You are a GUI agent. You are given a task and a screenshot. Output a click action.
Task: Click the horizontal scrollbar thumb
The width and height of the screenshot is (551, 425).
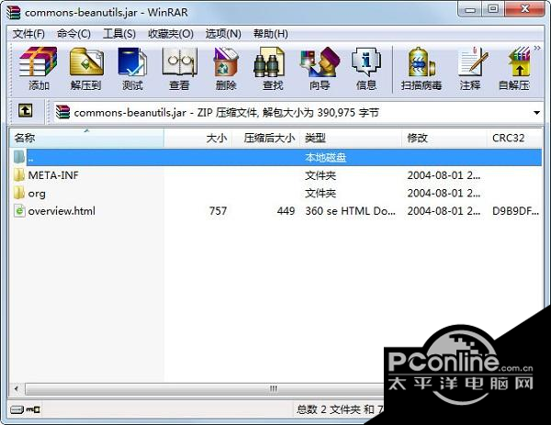coord(204,389)
